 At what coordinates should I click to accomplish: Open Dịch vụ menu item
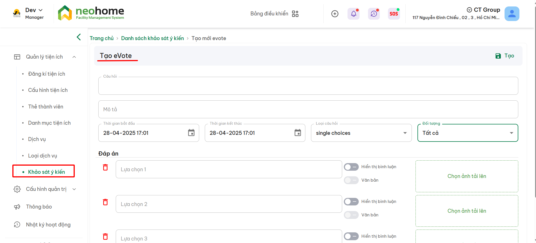point(37,139)
